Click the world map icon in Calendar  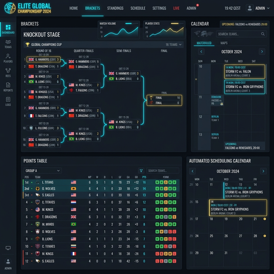point(204,33)
